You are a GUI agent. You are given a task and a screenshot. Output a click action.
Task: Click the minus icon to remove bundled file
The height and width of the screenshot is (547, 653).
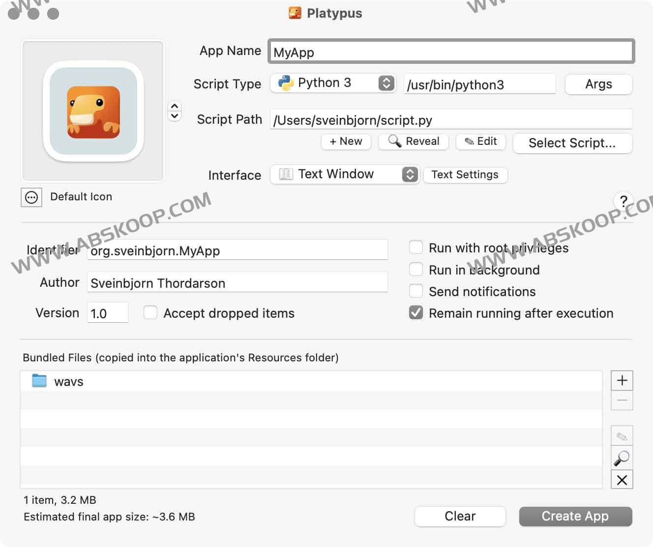pos(622,400)
